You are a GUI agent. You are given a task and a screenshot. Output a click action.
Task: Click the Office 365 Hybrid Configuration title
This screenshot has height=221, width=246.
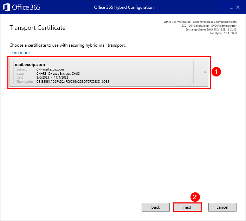(124, 7)
